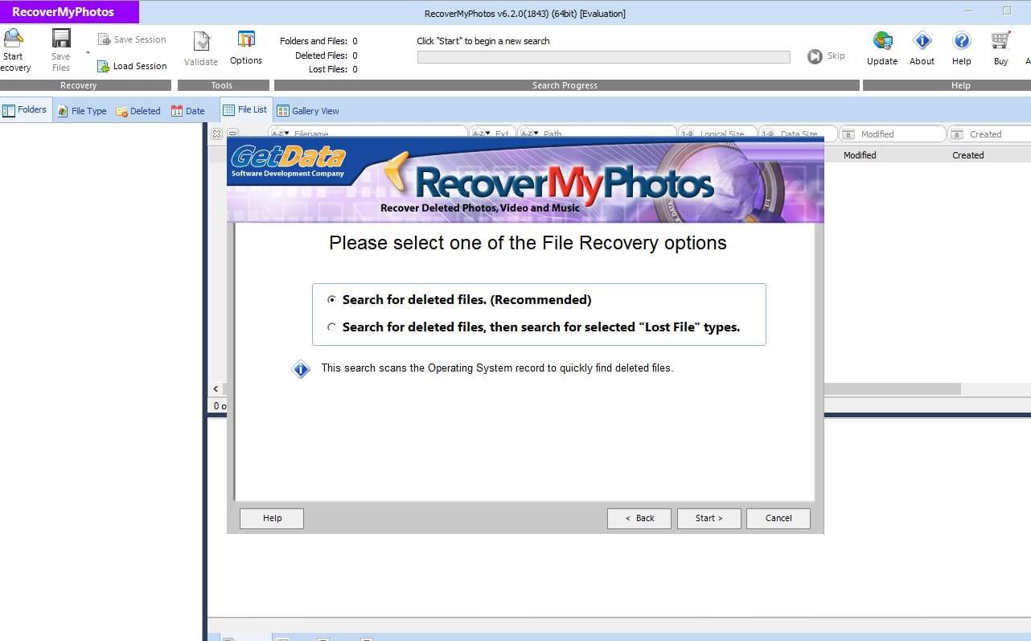
Task: Switch to the Folders tab
Action: (x=25, y=110)
